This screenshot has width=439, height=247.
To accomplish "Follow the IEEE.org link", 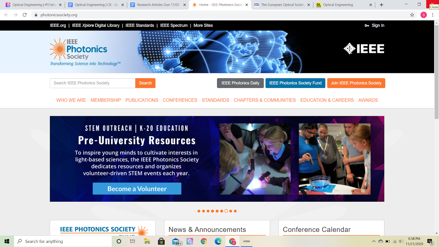I will point(58,25).
